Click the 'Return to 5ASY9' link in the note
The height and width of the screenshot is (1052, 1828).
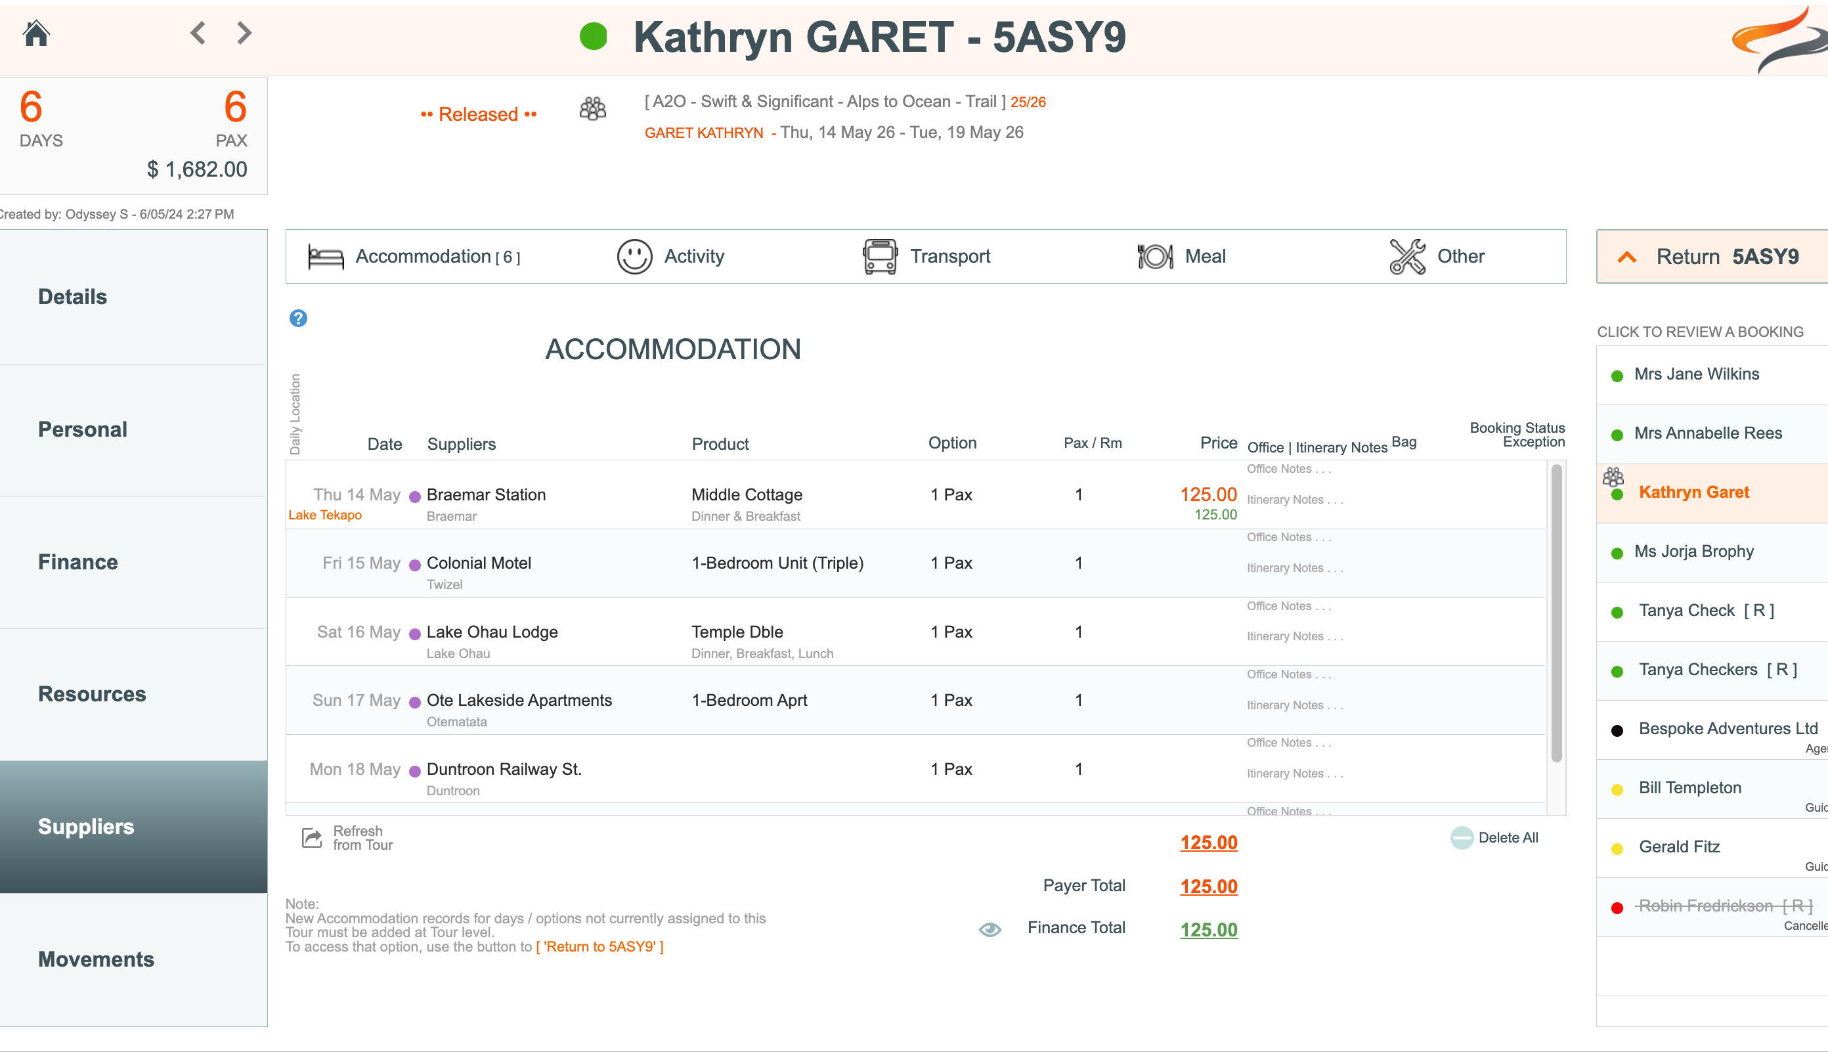coord(599,947)
